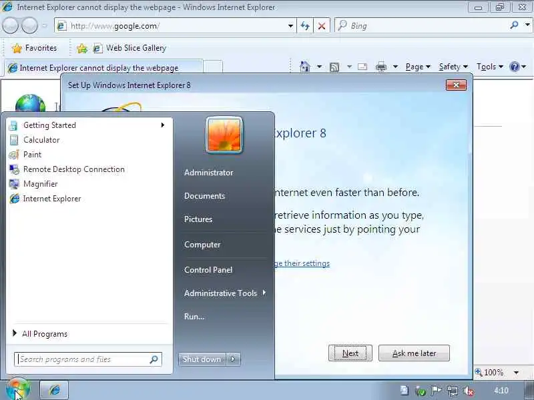Viewport: 534px width, 400px height.
Task: Click the Action Center flag icon
Action: [x=437, y=391]
